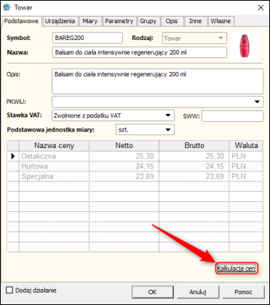The width and height of the screenshot is (270, 305).
Task: Click the red bottle product thumbnail
Action: tap(245, 46)
